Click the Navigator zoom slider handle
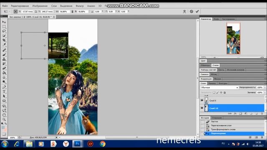This screenshot has width=267, height=150. tap(238, 57)
